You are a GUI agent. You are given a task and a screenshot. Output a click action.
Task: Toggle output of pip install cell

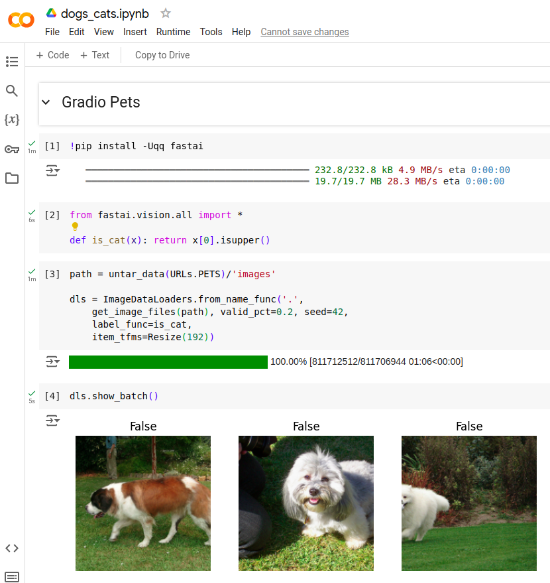click(52, 171)
